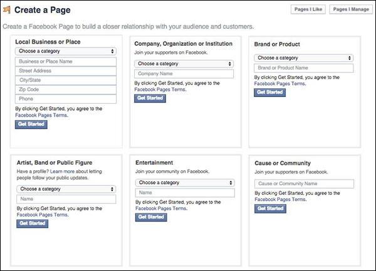The width and height of the screenshot is (376, 271).
Task: Click Get Started under Cause or Community
Action: [269, 208]
